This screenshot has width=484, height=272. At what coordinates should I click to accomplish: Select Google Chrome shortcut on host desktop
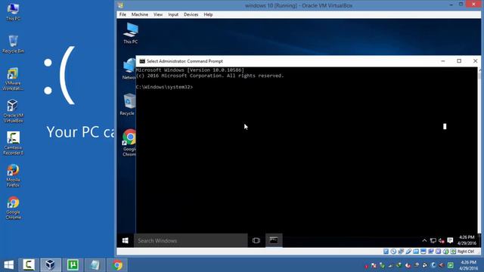click(x=13, y=208)
